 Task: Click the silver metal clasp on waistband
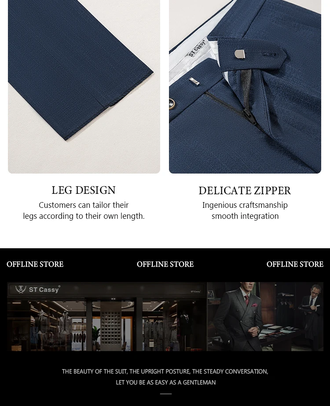click(x=240, y=54)
